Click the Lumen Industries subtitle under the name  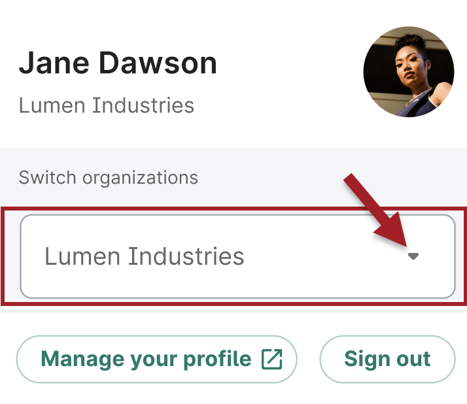tap(106, 105)
